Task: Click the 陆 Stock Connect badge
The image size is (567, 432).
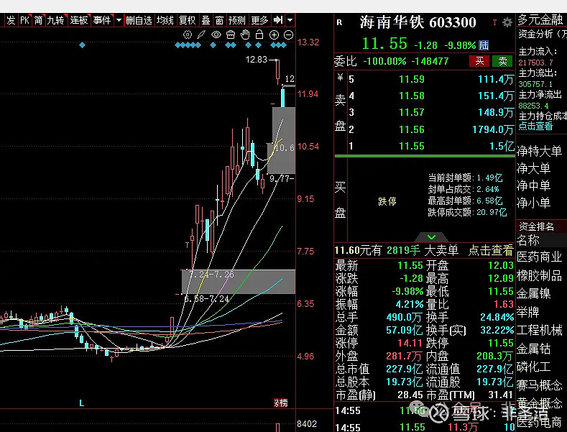Action: (x=484, y=45)
